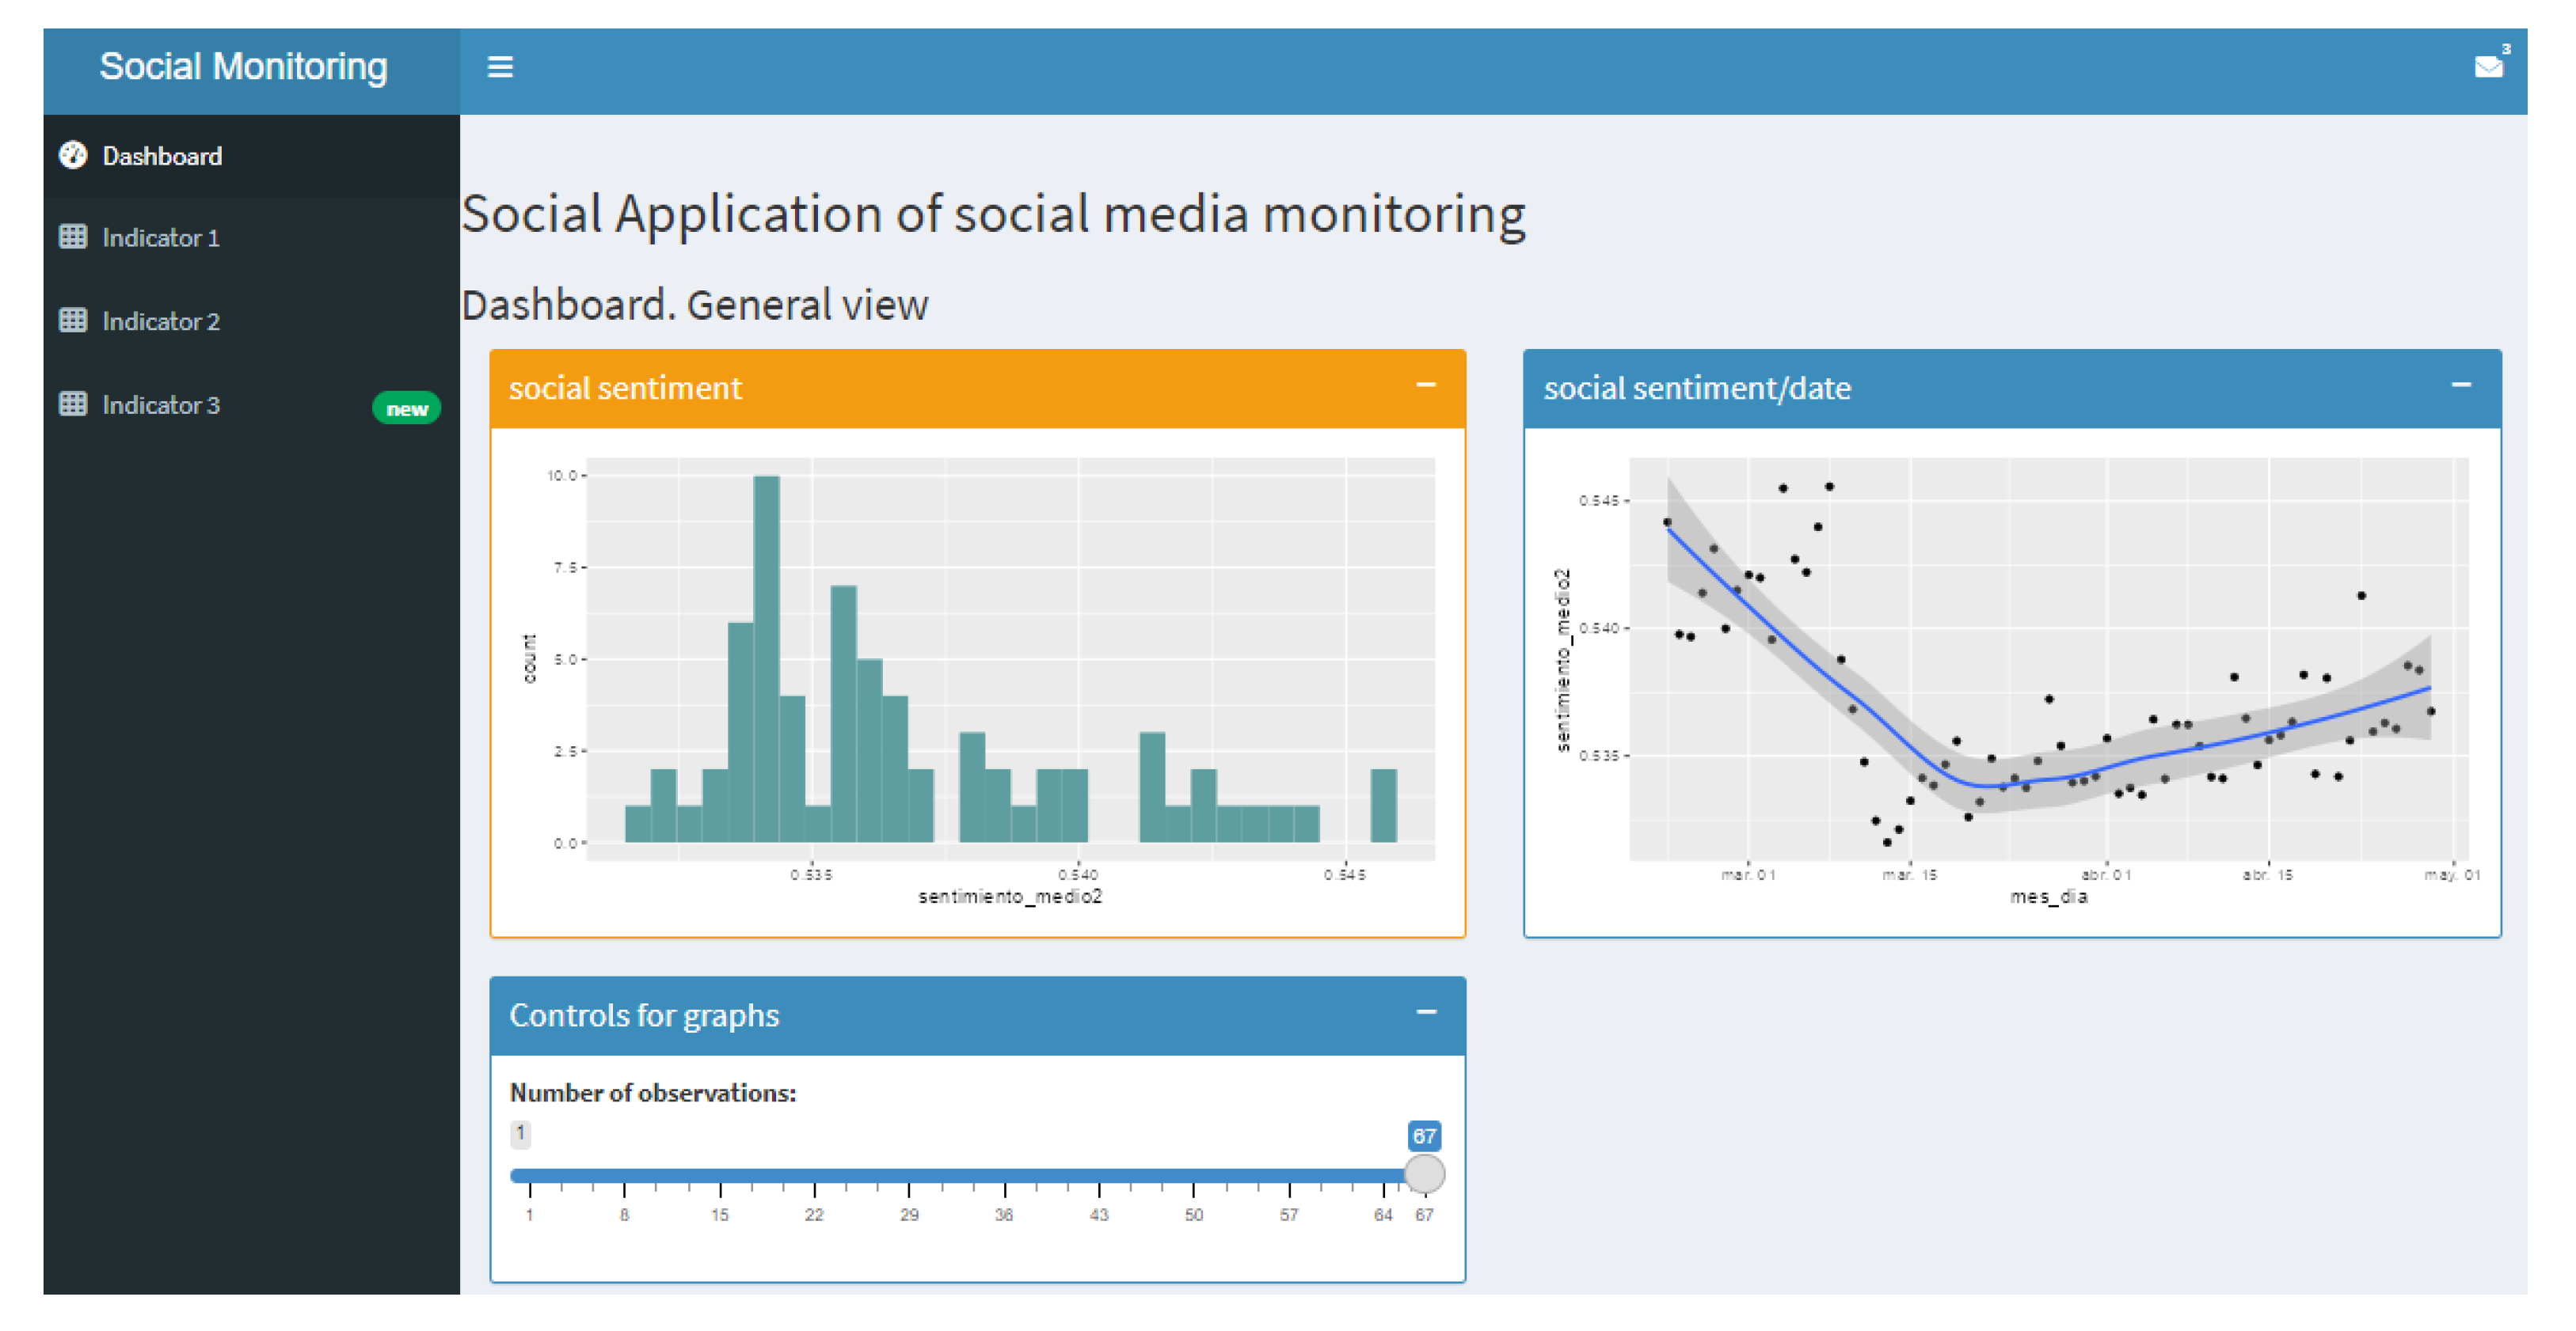Image resolution: width=2576 pixels, height=1331 pixels.
Task: Click the Dashboard gauge icon
Action: coord(73,155)
